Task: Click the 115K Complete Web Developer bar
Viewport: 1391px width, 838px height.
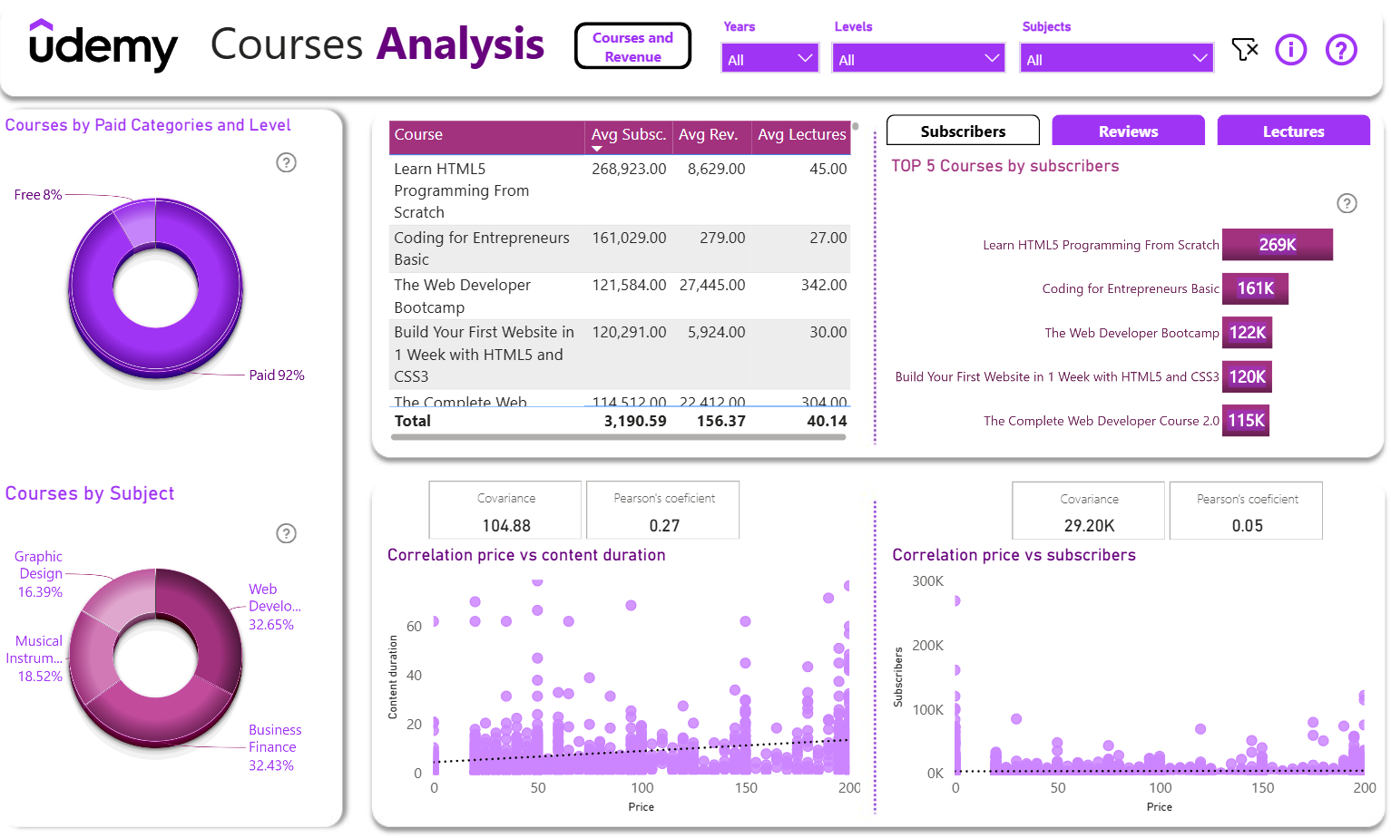Action: pyautogui.click(x=1246, y=421)
